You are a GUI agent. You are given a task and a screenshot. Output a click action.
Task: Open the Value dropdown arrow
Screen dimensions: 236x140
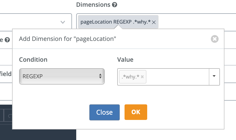pyautogui.click(x=214, y=76)
